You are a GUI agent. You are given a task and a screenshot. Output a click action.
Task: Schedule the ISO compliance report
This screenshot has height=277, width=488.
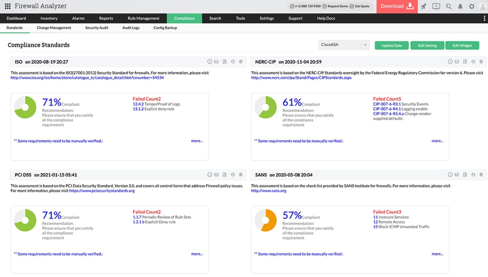(x=210, y=62)
